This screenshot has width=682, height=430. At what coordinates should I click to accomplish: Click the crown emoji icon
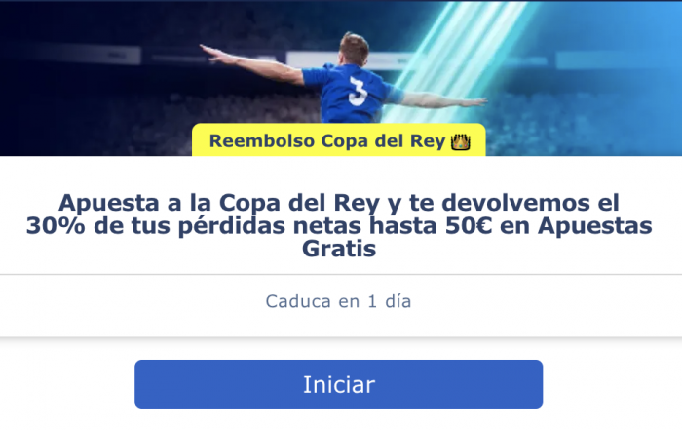tap(461, 142)
